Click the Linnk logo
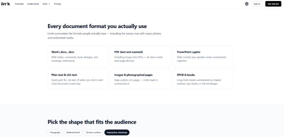The width and height of the screenshot is (284, 137). click(5, 4)
